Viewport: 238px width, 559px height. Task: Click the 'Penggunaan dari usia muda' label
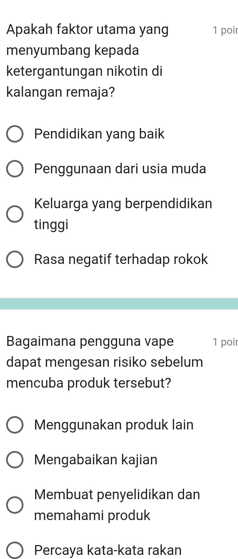tap(120, 169)
